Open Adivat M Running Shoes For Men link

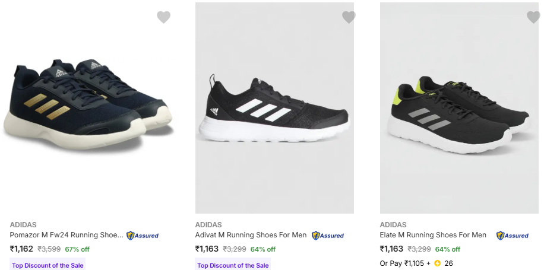(251, 235)
